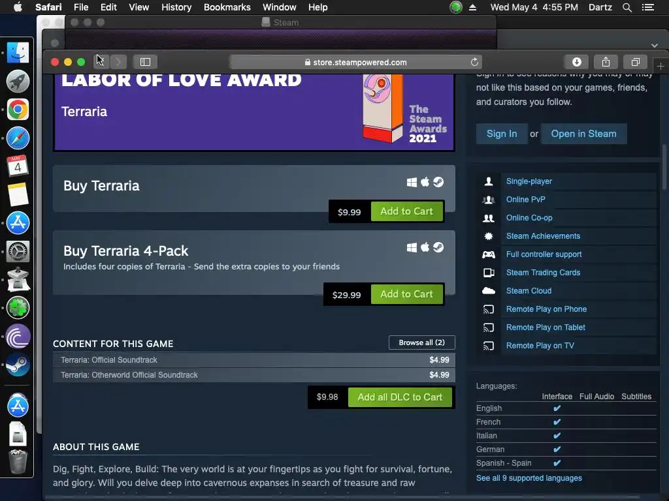Click Add all DLC to Cart
The image size is (669, 501).
click(400, 397)
